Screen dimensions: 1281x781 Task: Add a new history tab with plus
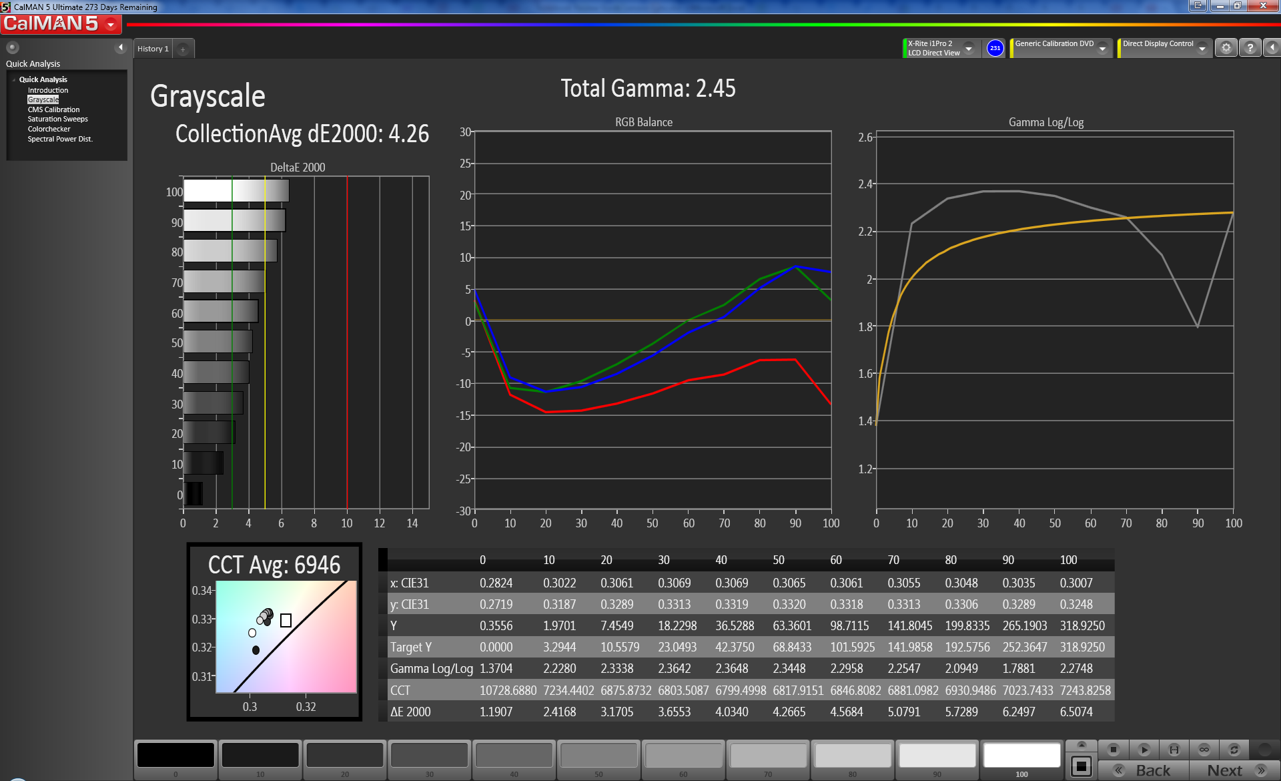pos(183,49)
